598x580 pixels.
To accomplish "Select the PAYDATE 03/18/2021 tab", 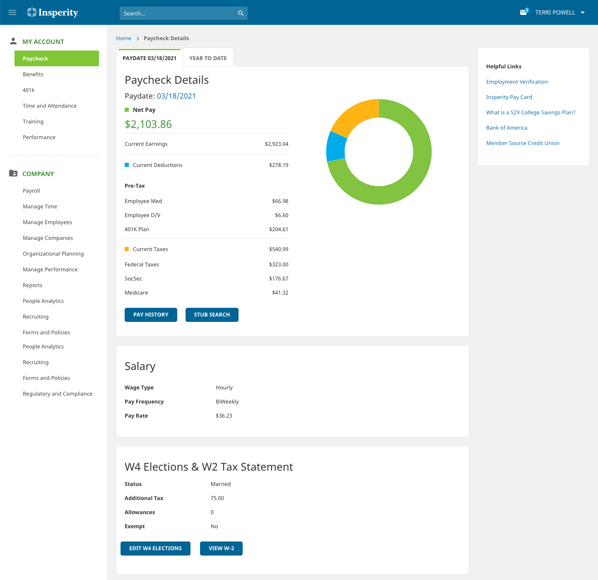I will tap(149, 58).
